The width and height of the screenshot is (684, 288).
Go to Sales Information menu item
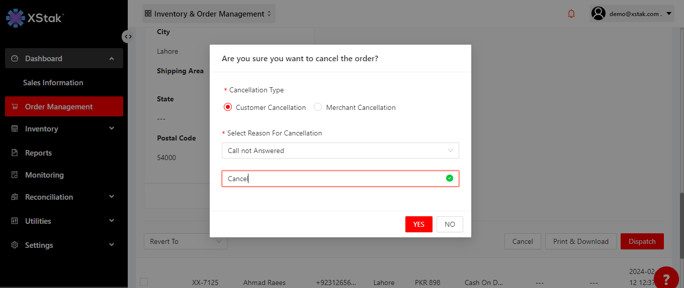click(x=53, y=83)
